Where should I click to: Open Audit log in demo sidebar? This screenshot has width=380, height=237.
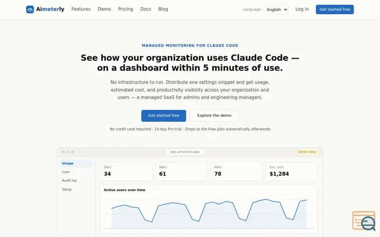pyautogui.click(x=69, y=181)
